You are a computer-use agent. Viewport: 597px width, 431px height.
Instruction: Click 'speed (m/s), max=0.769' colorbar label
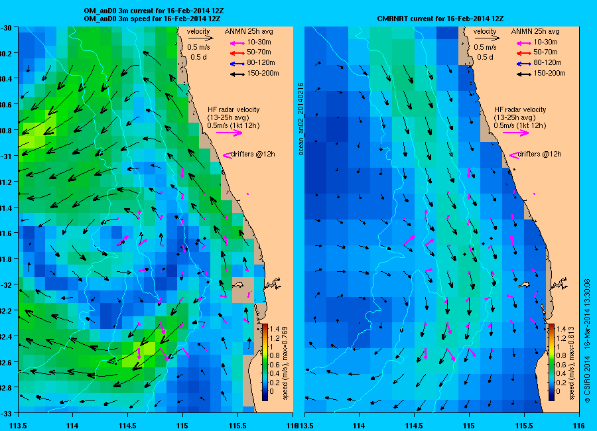285,363
